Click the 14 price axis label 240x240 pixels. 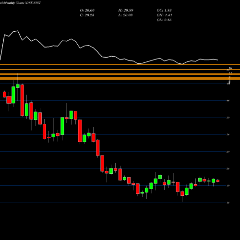(228, 203)
